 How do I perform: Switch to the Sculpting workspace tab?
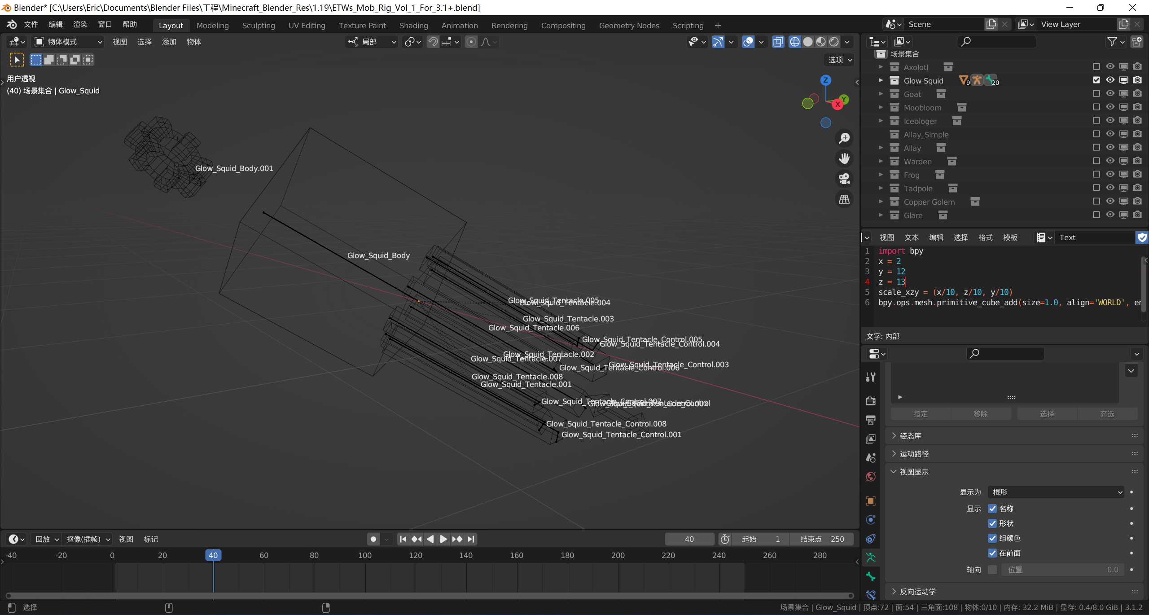pyautogui.click(x=259, y=26)
